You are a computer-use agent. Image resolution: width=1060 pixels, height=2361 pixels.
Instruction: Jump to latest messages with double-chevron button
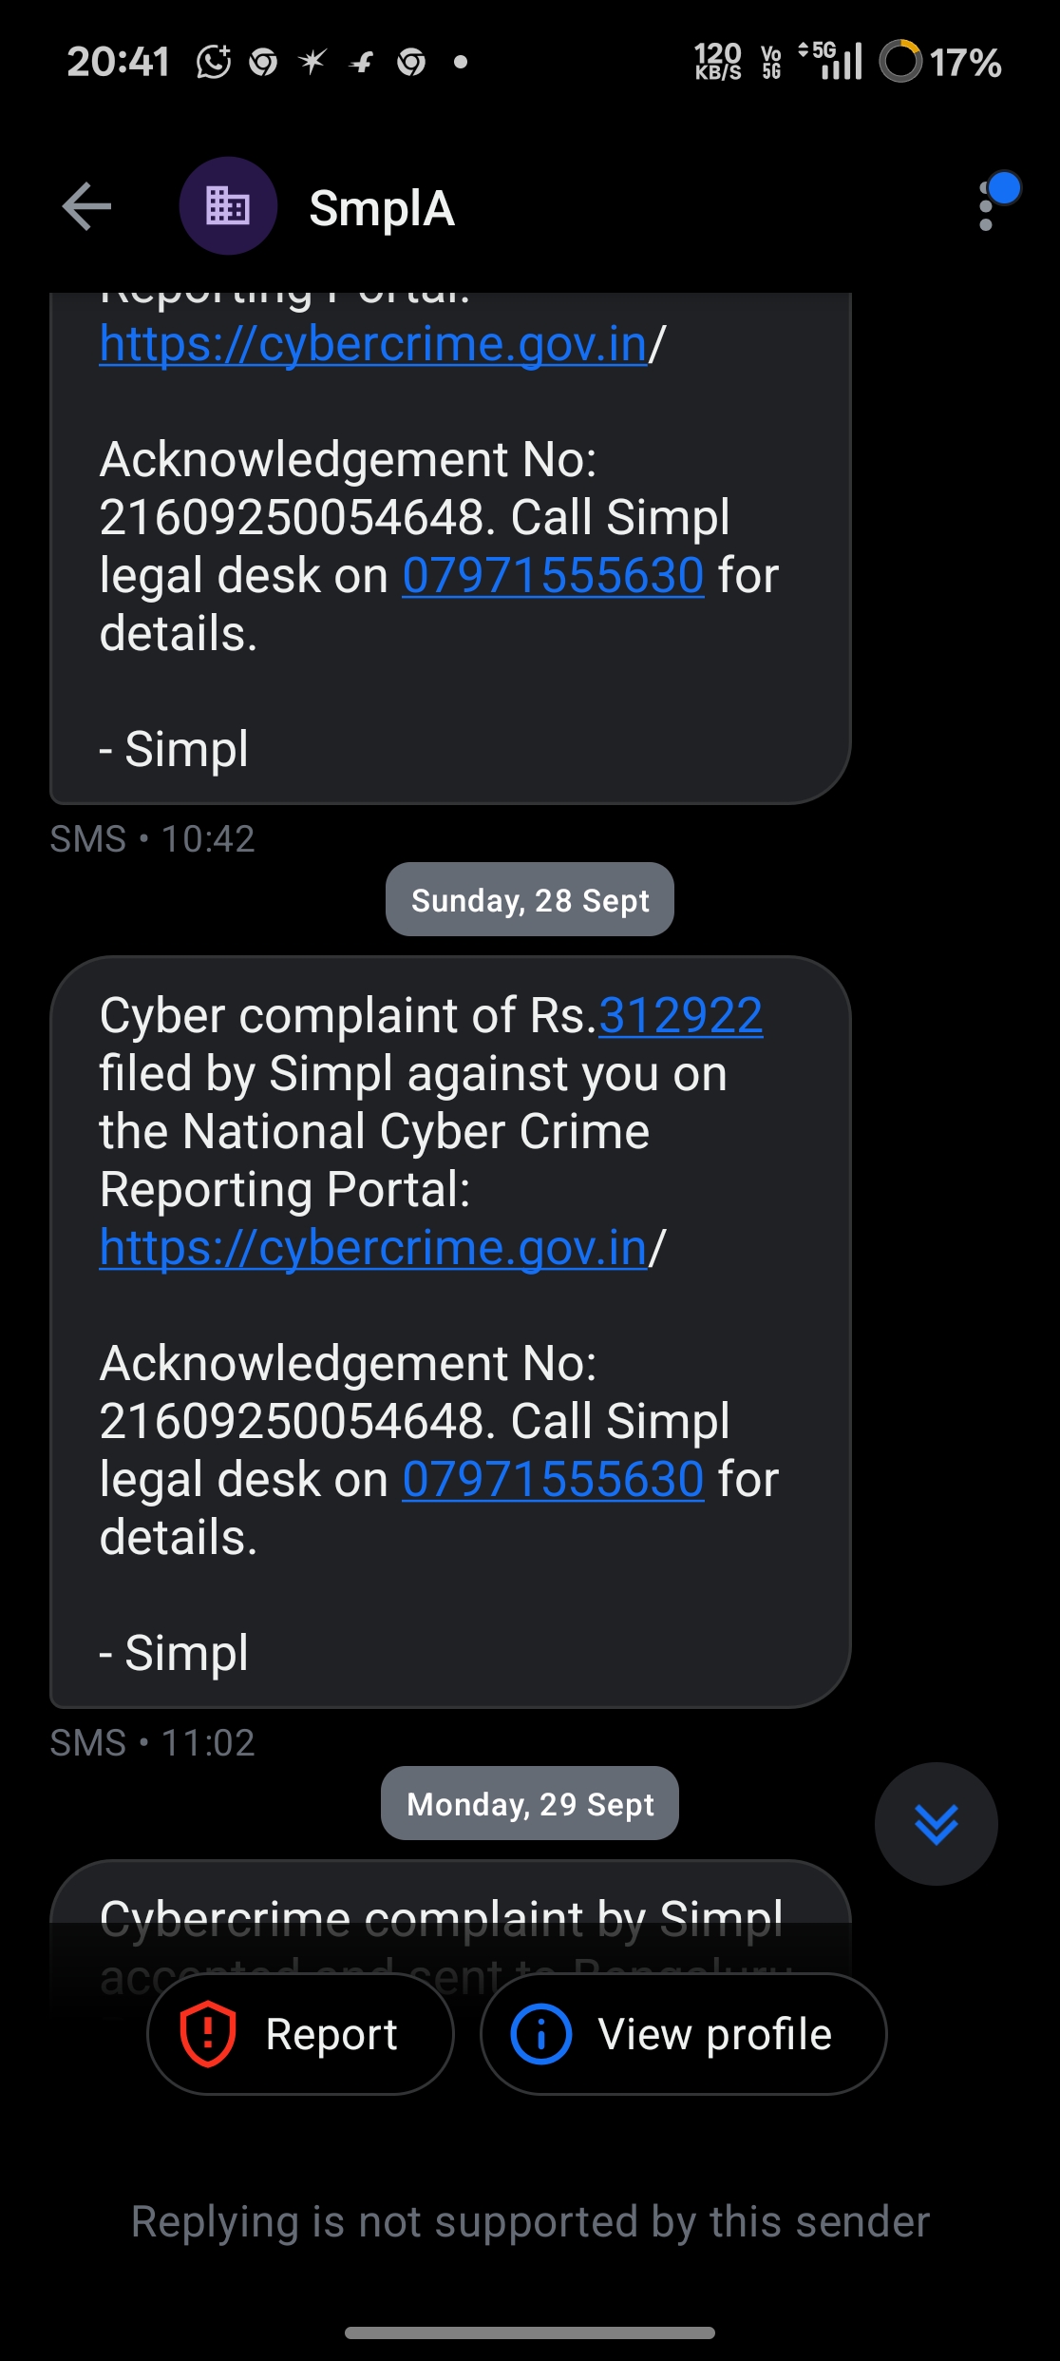[936, 1823]
